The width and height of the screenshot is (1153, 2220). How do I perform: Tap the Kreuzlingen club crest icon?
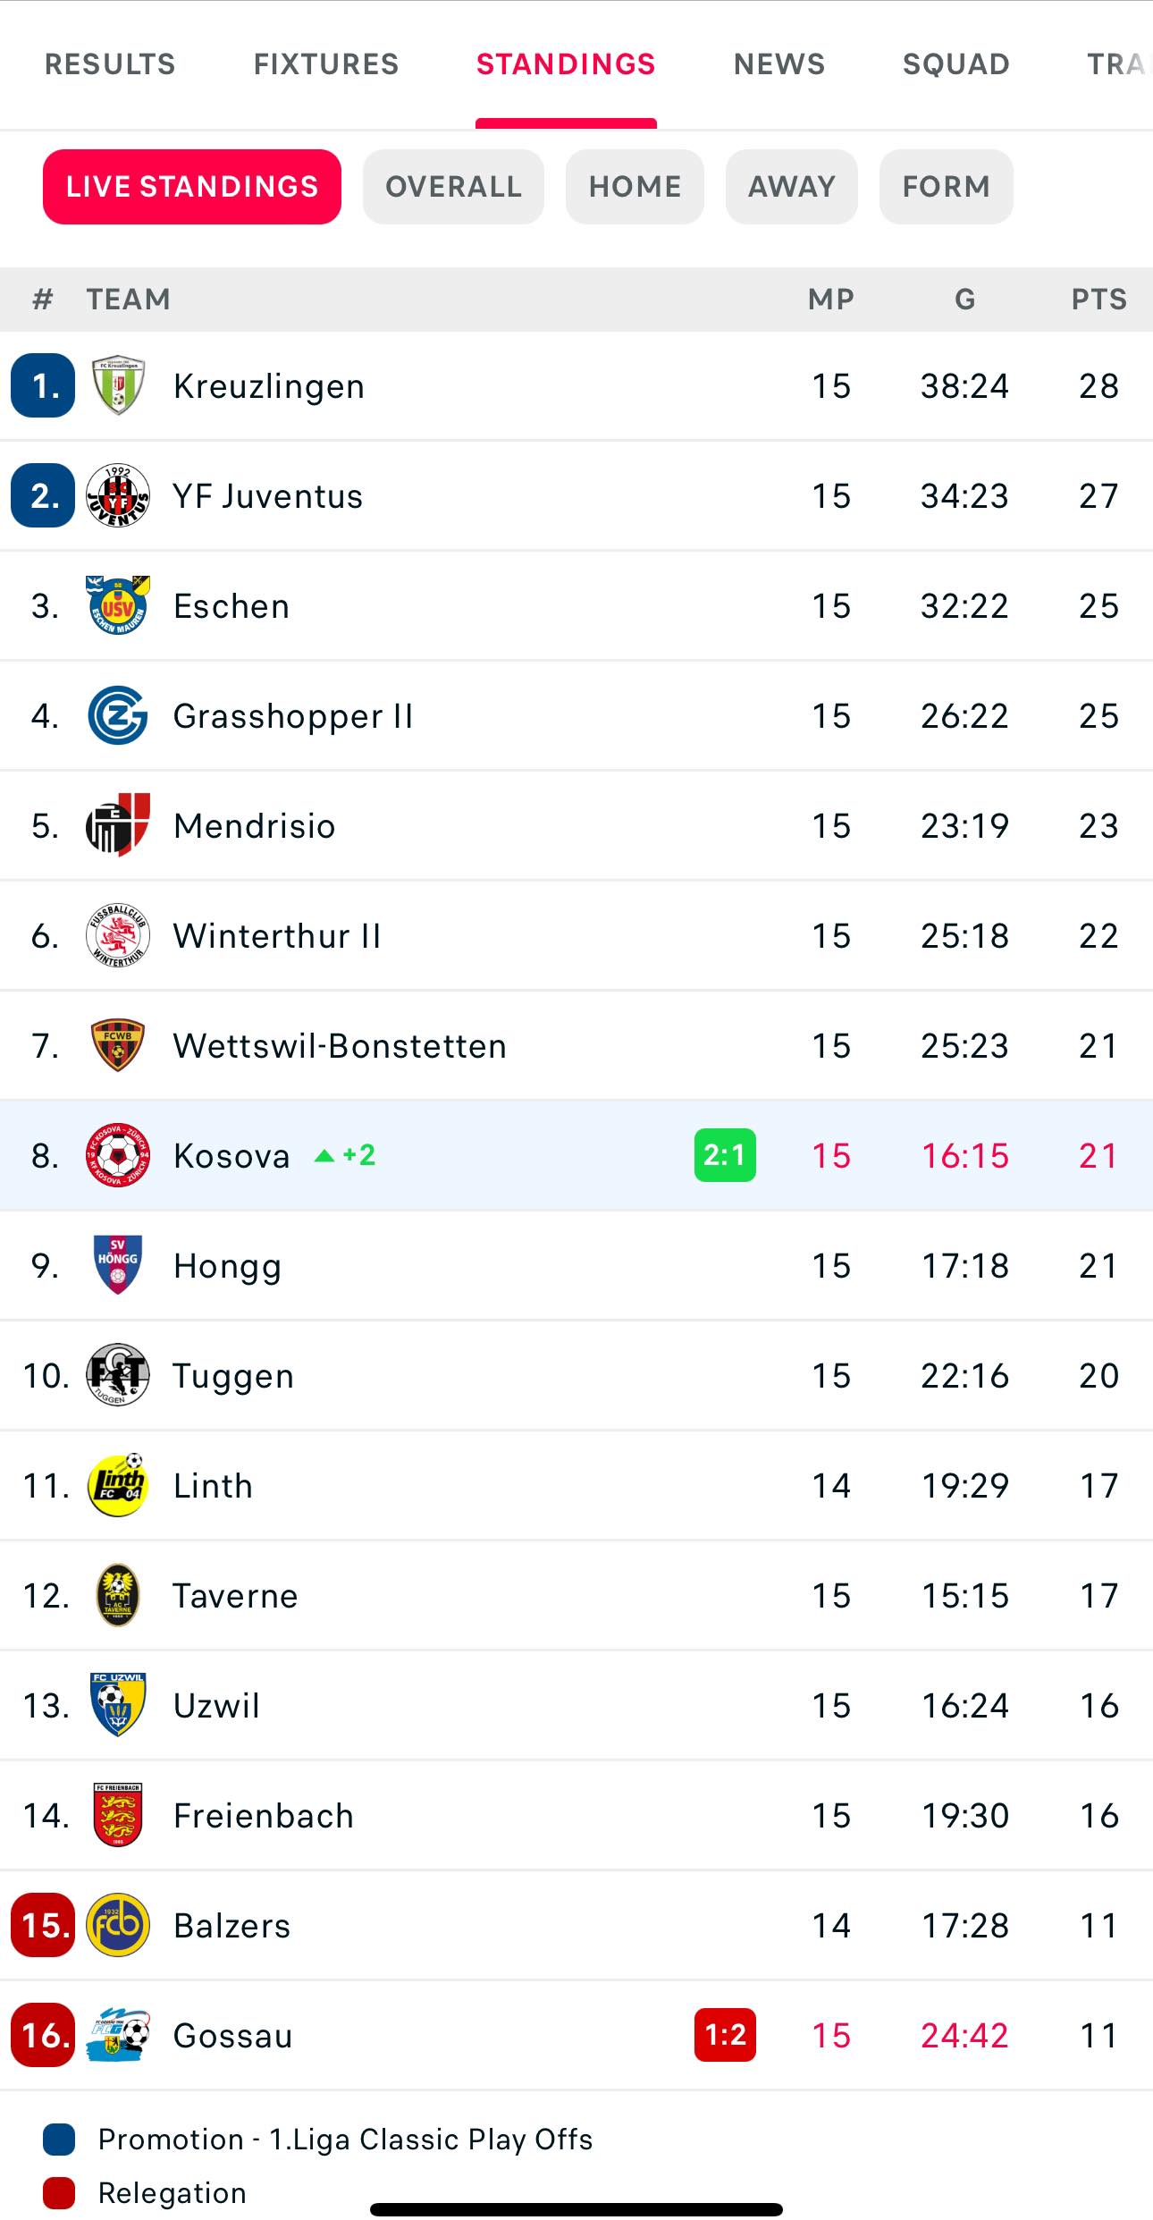118,385
